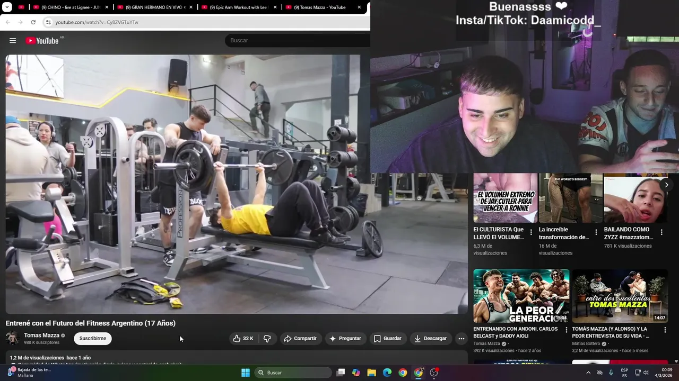The image size is (679, 381).
Task: Open options for 'ENTRENANDO CON ANDONI' video
Action: [x=566, y=330]
